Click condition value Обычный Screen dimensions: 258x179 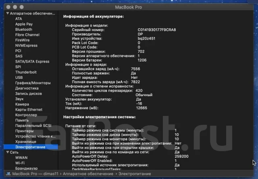tap(144, 95)
